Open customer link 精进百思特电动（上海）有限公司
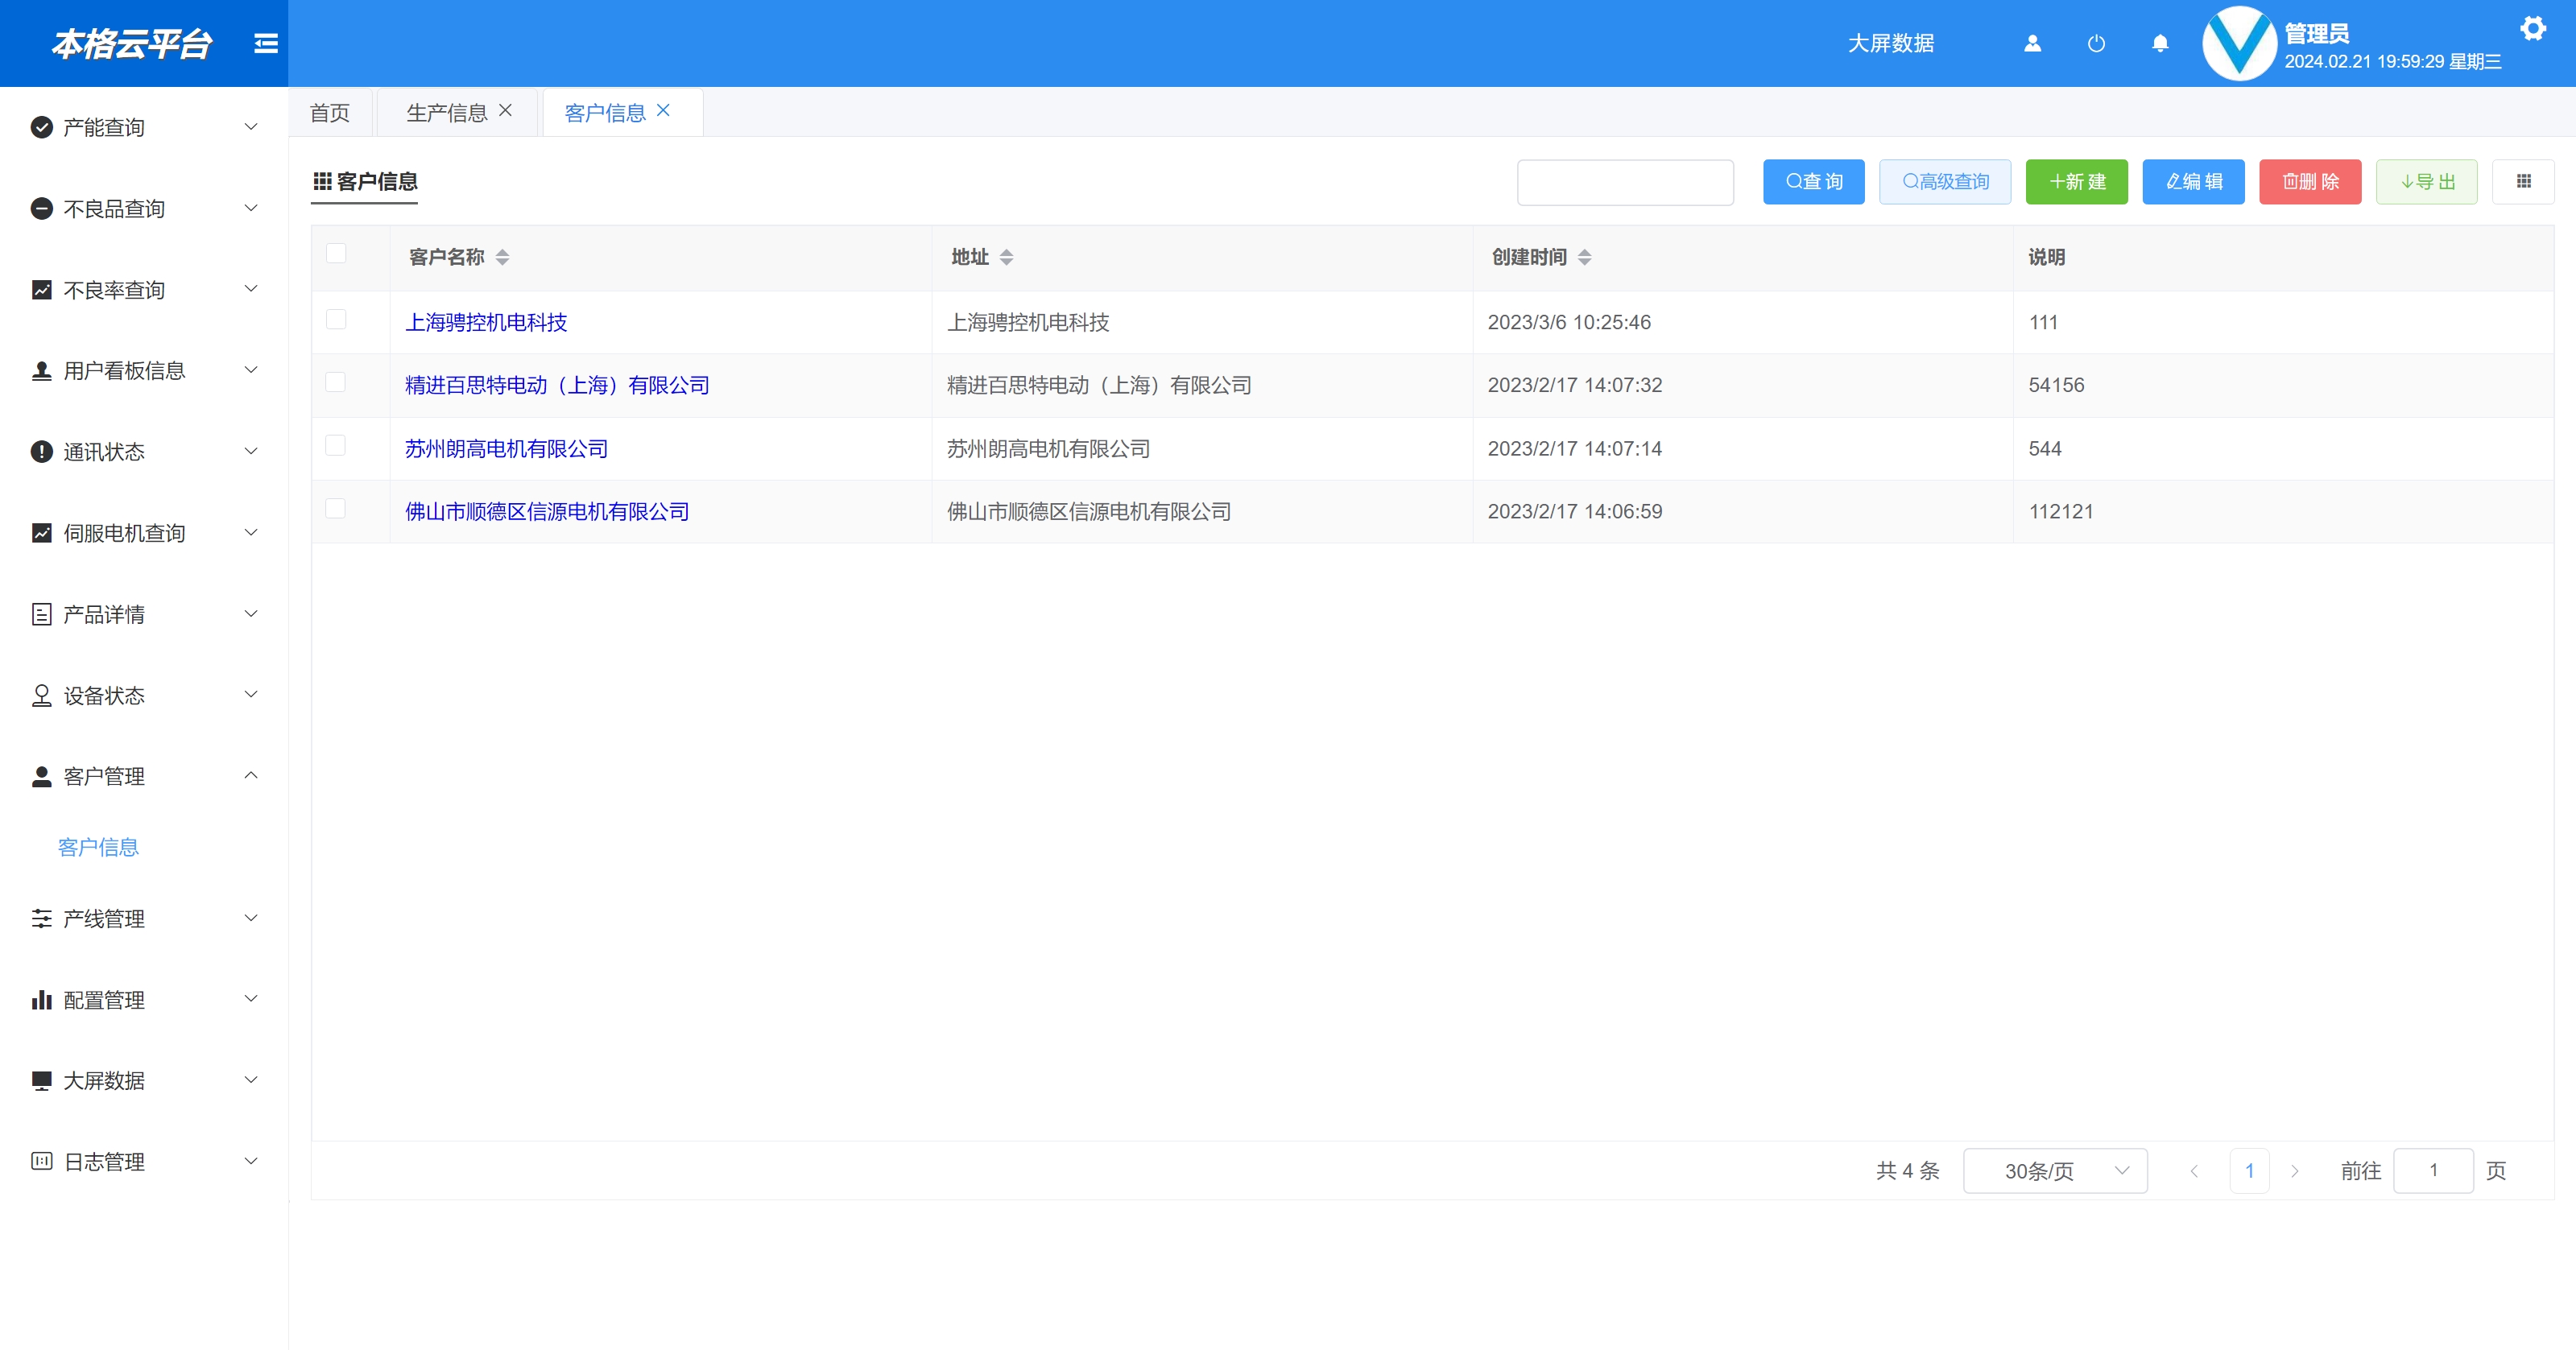2576x1350 pixels. (557, 385)
